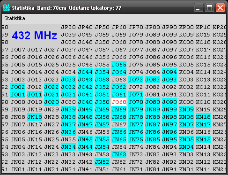Screen dimensions: 228x175
Task: Click the highlighted JN45 locator cell
Action: pyautogui.click(x=85, y=139)
